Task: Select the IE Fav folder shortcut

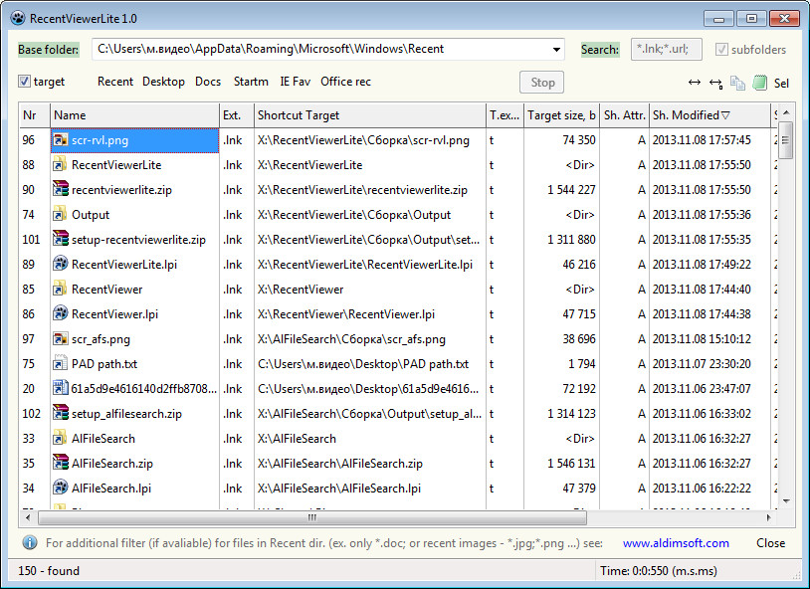Action: (x=295, y=82)
